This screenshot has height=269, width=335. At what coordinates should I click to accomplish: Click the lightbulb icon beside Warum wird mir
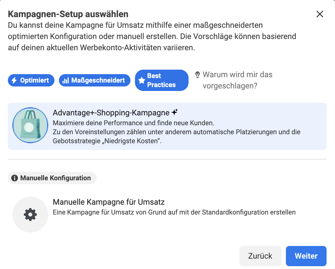(198, 75)
